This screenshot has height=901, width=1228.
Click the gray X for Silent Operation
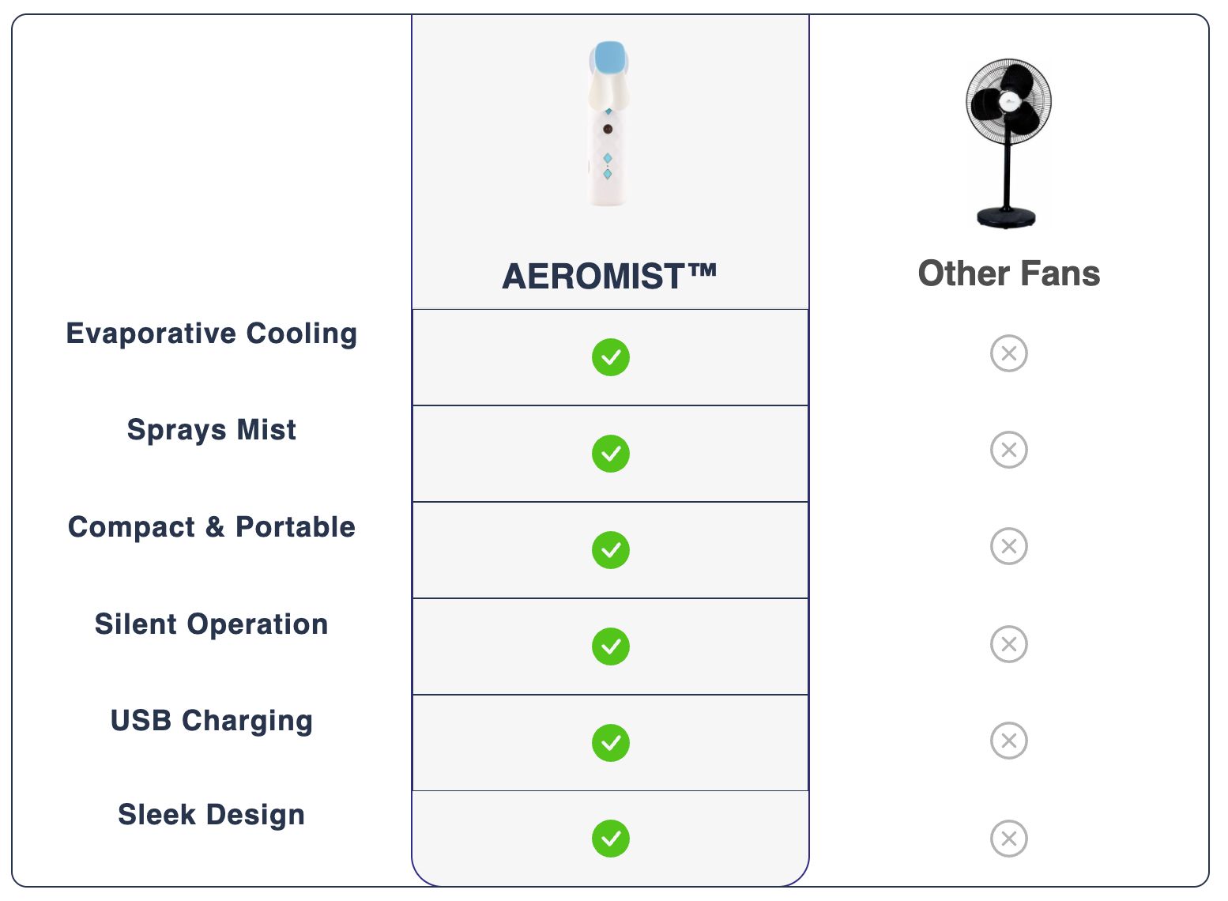pos(1009,644)
